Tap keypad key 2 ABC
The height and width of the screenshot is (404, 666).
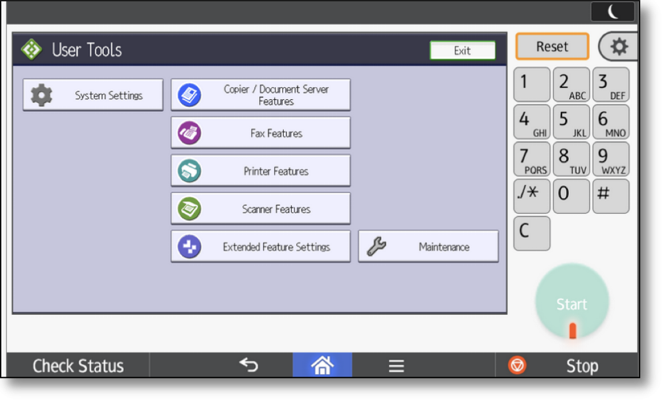coord(571,84)
